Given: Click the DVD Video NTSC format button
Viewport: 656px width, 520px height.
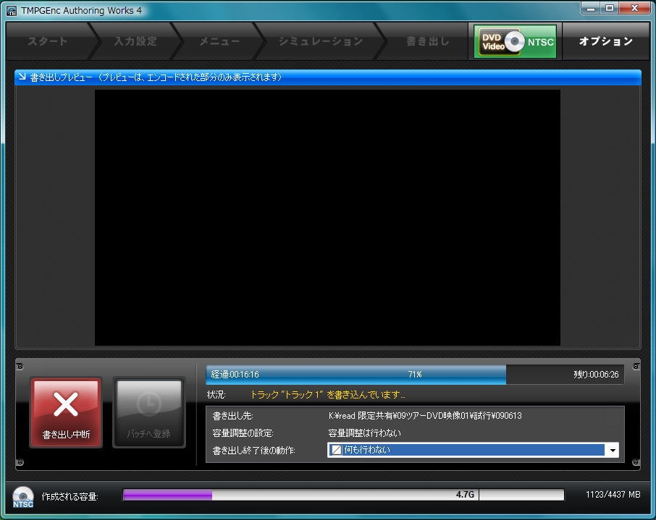Looking at the screenshot, I should (x=515, y=41).
